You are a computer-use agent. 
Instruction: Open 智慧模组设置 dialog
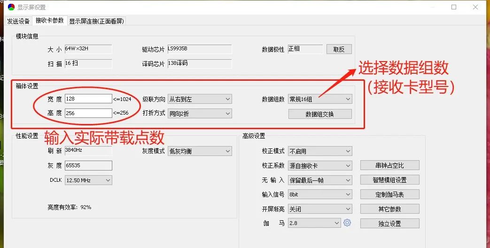click(x=389, y=180)
